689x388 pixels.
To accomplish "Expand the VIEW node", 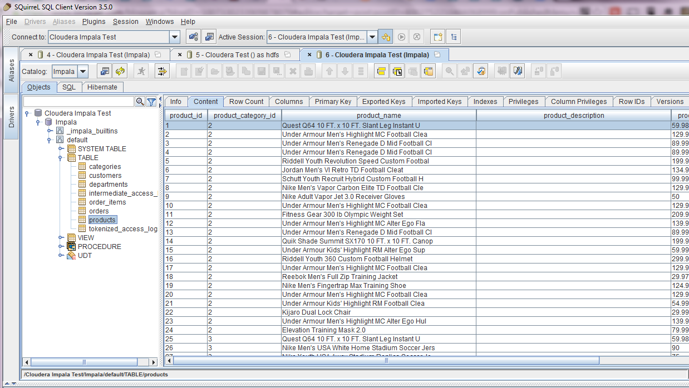I will pyautogui.click(x=61, y=238).
